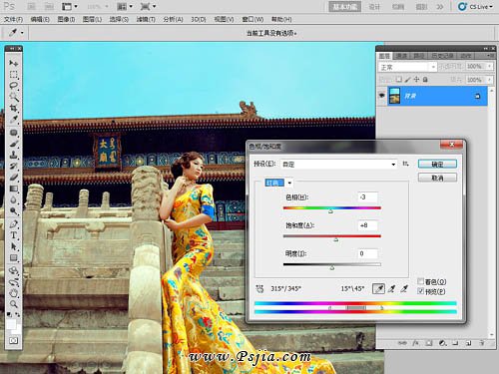Expand the color channel dropdown 红色
Viewport: 499px width, 374px height.
pos(278,183)
